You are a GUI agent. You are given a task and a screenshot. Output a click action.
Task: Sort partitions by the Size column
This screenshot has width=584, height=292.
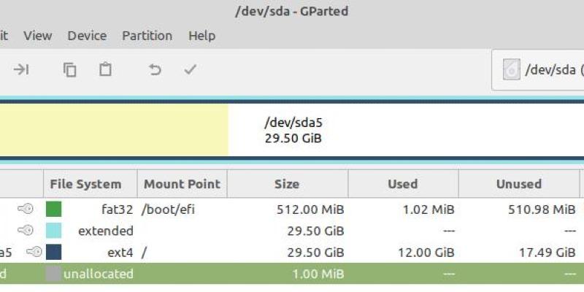286,184
